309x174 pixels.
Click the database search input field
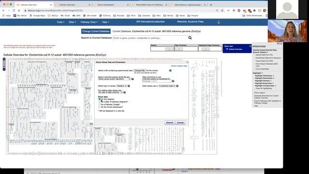pyautogui.click(x=151, y=38)
